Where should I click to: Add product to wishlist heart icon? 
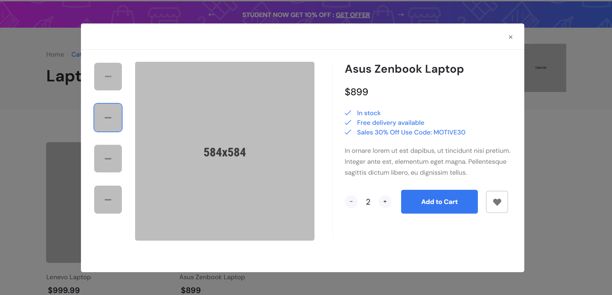tap(497, 202)
